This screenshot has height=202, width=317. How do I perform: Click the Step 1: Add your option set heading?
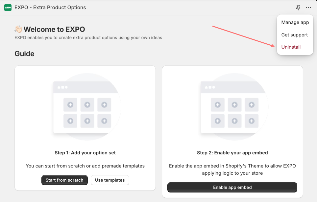(85, 153)
